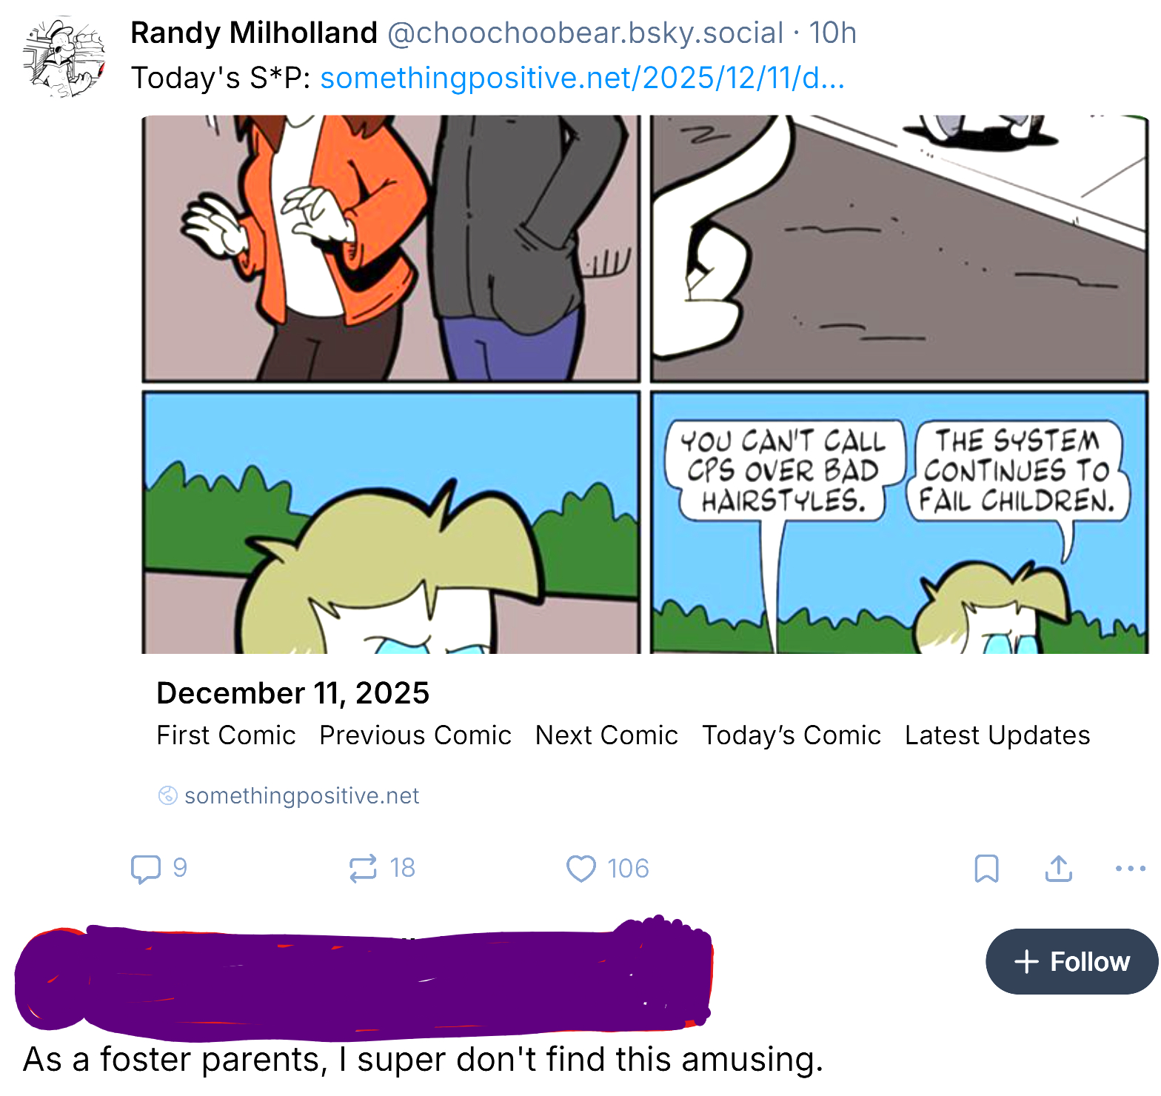The height and width of the screenshot is (1096, 1161).
Task: Click the repost arrows icon
Action: click(x=363, y=869)
